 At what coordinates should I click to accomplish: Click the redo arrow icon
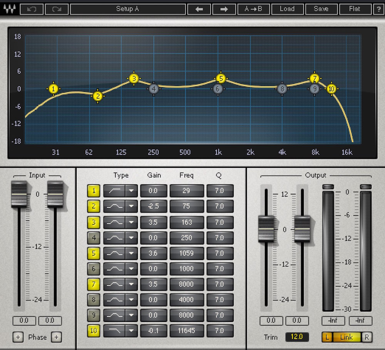(57, 9)
